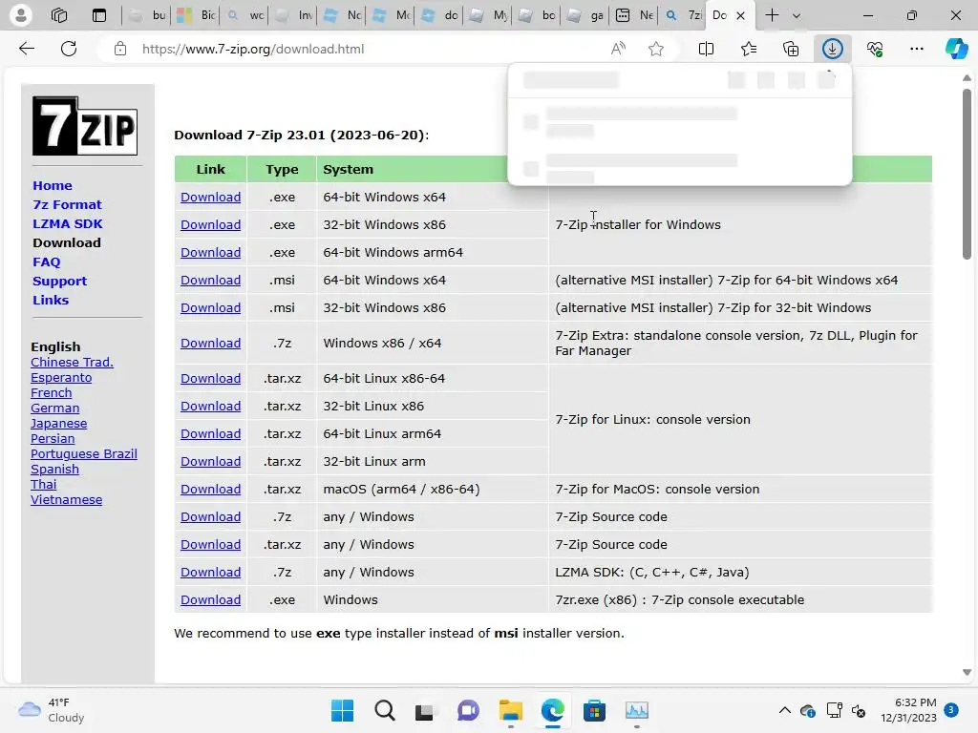Open Browser essentials heart icon

point(875,49)
